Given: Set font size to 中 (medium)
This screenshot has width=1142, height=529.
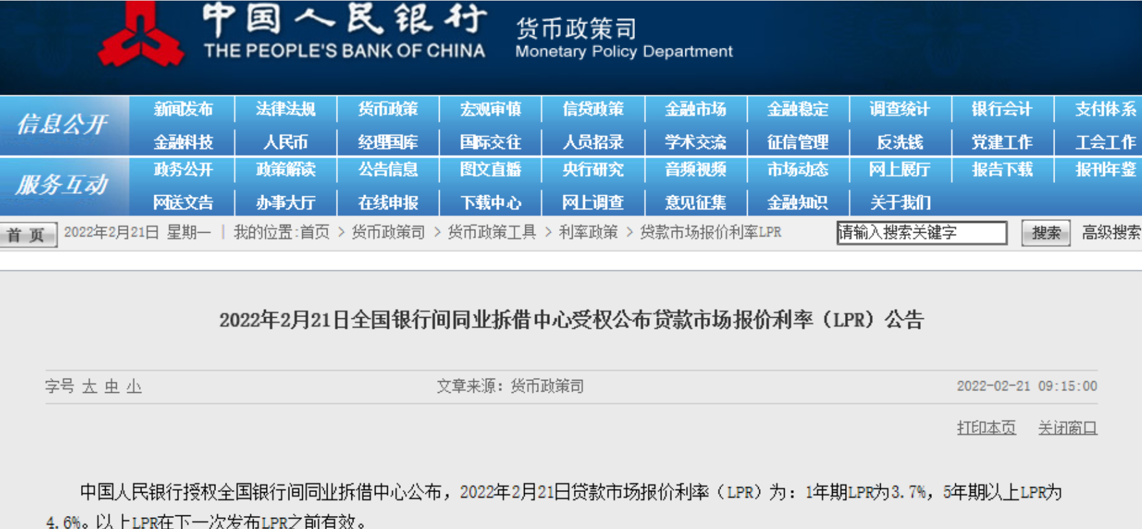Looking at the screenshot, I should tap(112, 387).
